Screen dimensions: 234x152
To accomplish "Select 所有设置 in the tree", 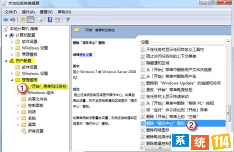I will tap(35, 131).
